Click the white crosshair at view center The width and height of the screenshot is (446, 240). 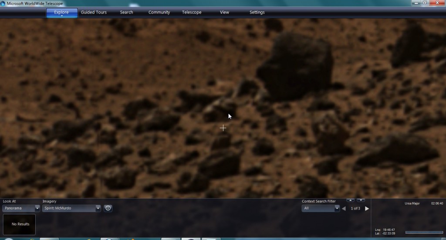click(223, 128)
